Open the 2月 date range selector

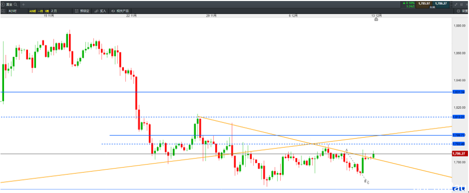pyautogui.click(x=61, y=11)
